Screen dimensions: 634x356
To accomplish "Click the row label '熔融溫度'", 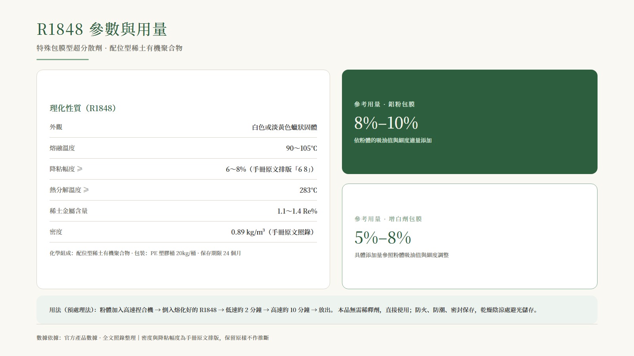I will pyautogui.click(x=62, y=148).
